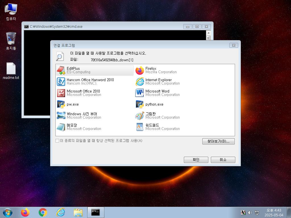Launch Firefox from the taskbar
Image resolution: width=291 pixels, height=218 pixels.
[x=25, y=212]
